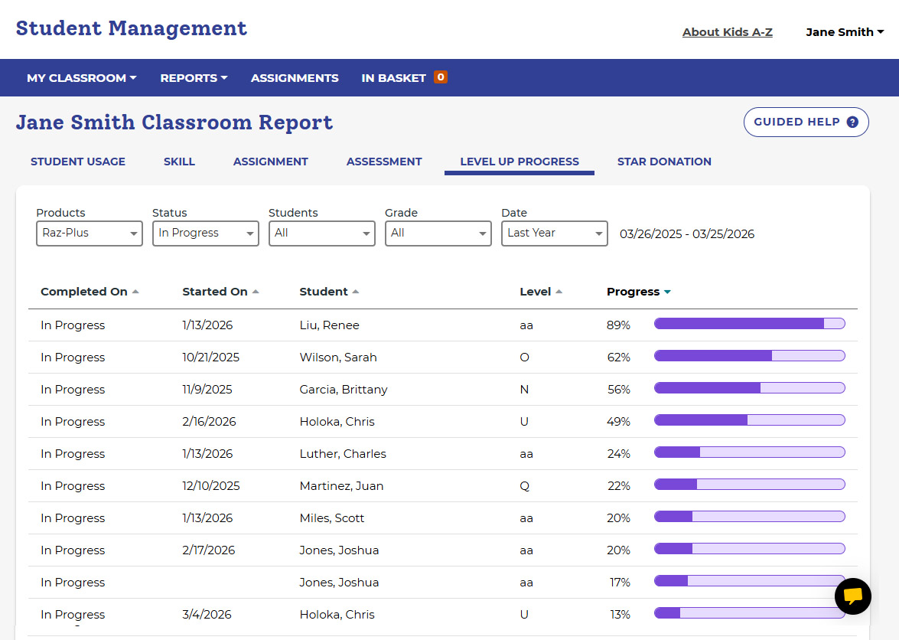Switch to the Student Usage tab
The width and height of the screenshot is (899, 640).
point(78,162)
